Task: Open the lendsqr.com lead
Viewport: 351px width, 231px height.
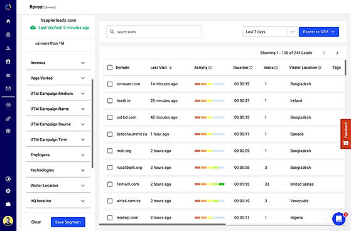Action: point(127,218)
